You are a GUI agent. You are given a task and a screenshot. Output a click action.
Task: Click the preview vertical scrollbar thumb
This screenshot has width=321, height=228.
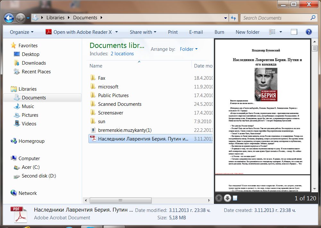[x=315, y=48]
